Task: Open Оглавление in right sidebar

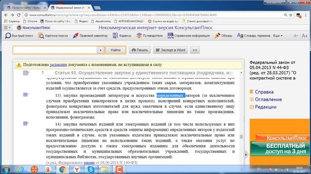Action: [x=268, y=100]
